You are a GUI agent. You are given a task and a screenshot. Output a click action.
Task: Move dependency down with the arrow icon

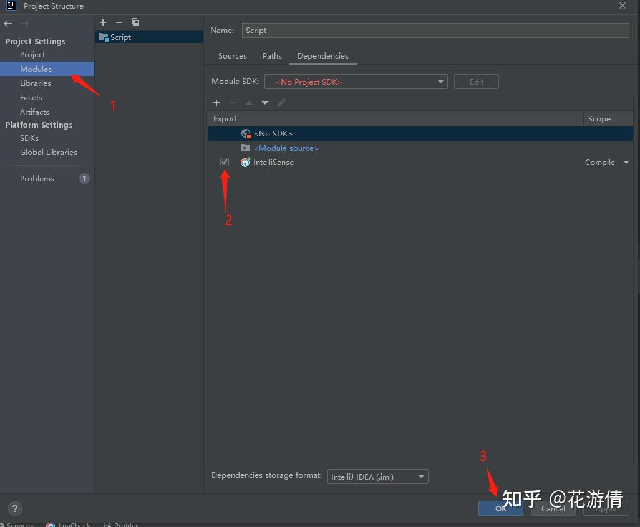pyautogui.click(x=264, y=102)
